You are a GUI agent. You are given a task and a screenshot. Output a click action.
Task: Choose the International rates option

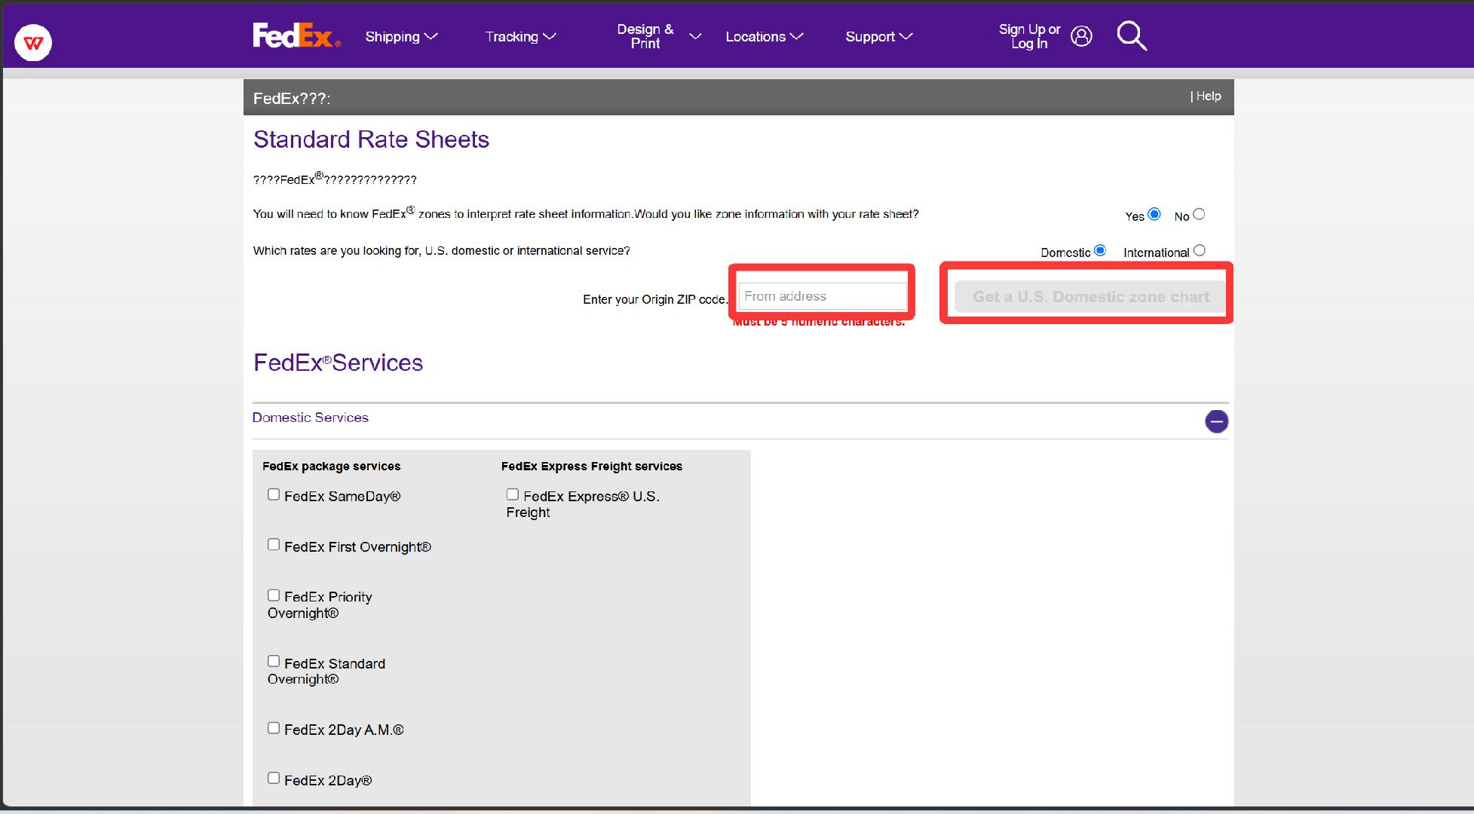coord(1200,250)
